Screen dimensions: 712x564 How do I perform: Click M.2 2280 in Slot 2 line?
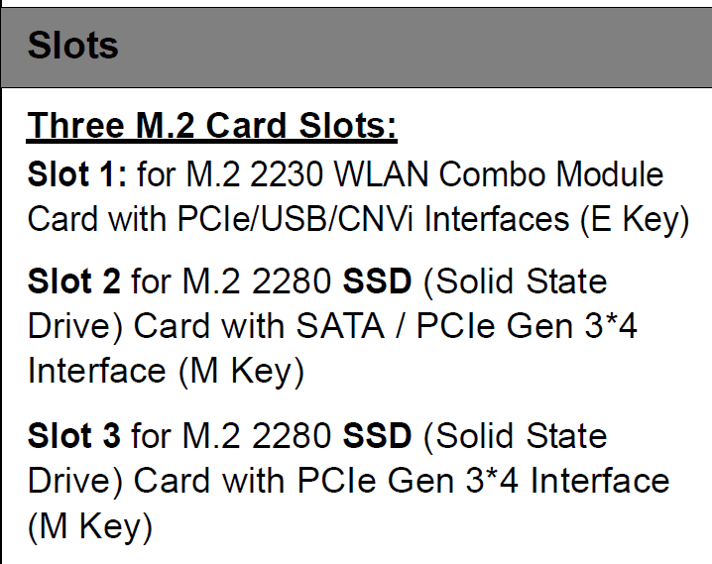coord(257,281)
